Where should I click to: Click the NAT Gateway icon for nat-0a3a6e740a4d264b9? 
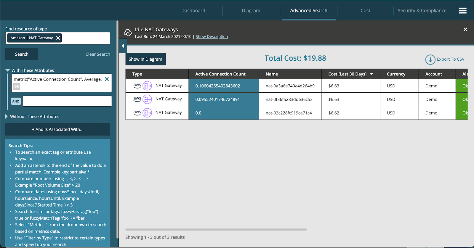coord(147,86)
